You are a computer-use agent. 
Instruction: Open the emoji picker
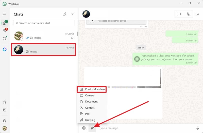coord(84,128)
